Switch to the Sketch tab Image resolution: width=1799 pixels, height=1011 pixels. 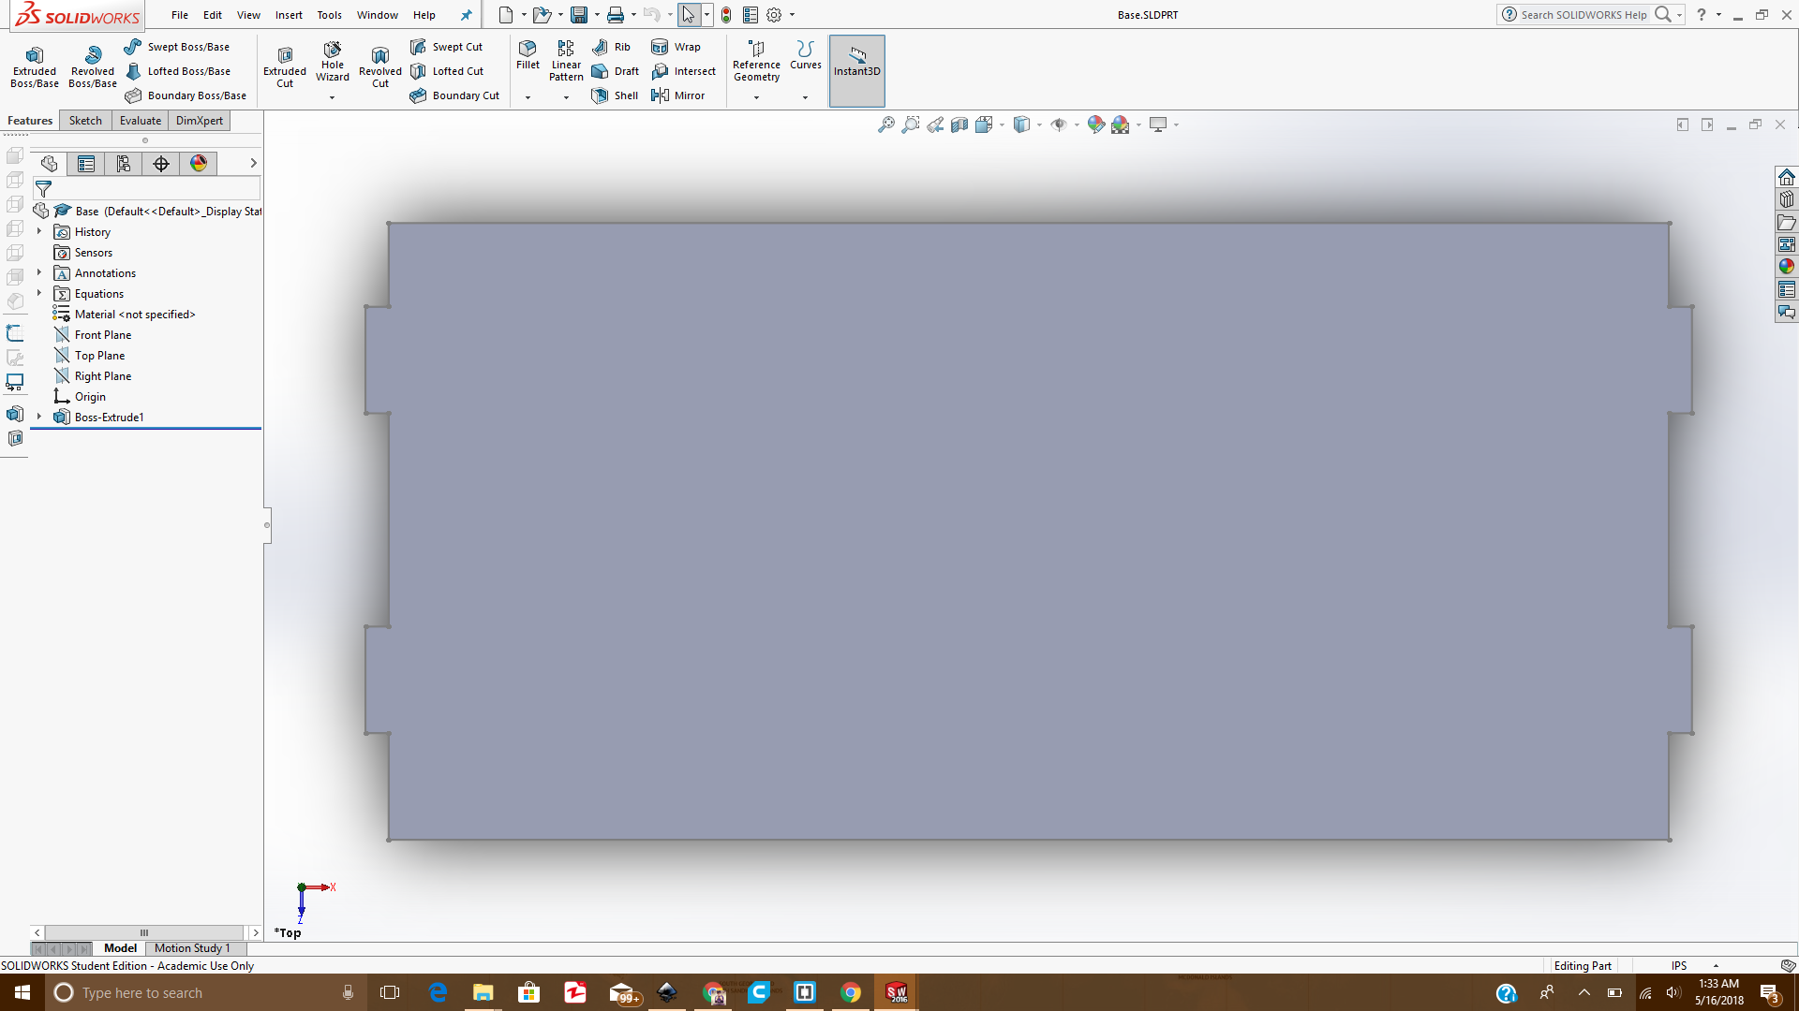coord(85,121)
